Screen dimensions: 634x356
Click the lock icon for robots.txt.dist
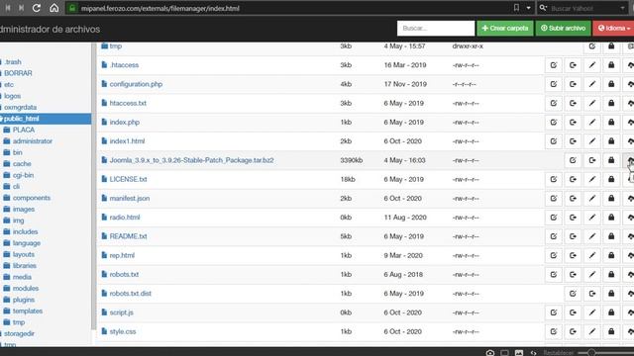point(611,294)
